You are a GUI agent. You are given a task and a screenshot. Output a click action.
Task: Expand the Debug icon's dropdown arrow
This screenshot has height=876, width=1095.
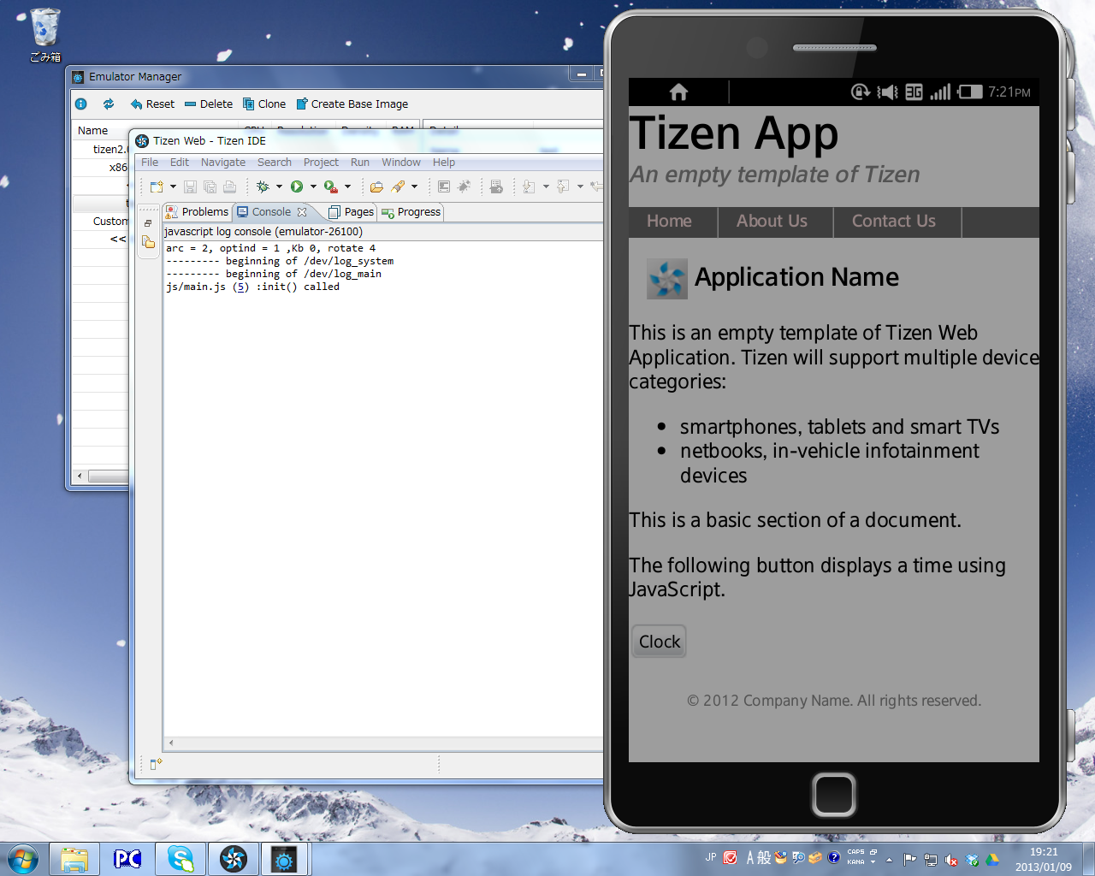point(279,186)
